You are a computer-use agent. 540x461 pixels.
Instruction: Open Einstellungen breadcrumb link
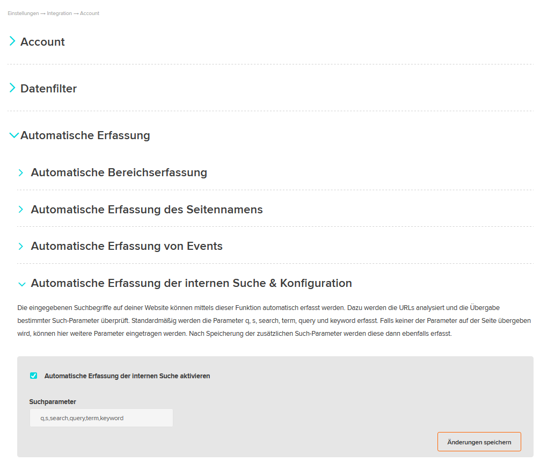coord(23,13)
